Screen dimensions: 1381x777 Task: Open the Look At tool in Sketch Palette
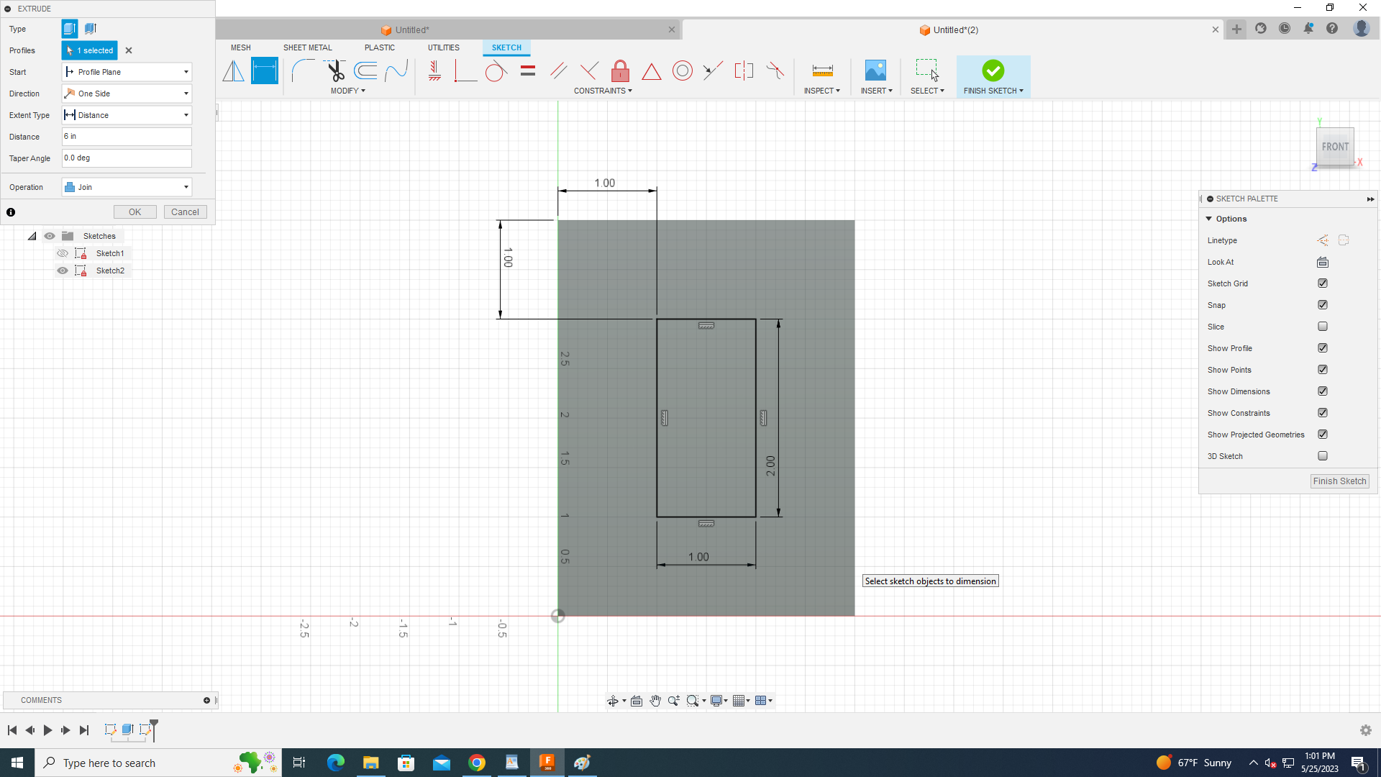tap(1322, 262)
